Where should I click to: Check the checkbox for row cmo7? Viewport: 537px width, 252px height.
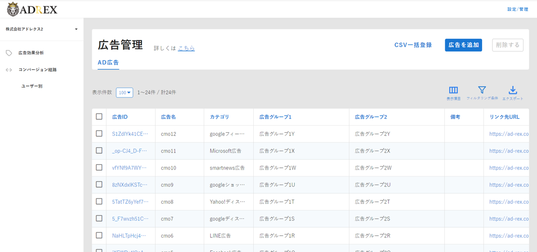[x=99, y=218]
